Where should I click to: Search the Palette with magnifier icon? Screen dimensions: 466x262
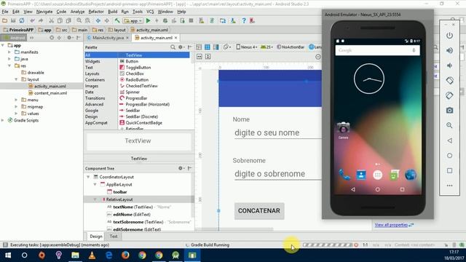173,47
